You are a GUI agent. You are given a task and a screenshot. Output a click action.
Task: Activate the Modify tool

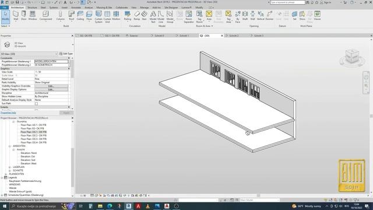pyautogui.click(x=5, y=16)
